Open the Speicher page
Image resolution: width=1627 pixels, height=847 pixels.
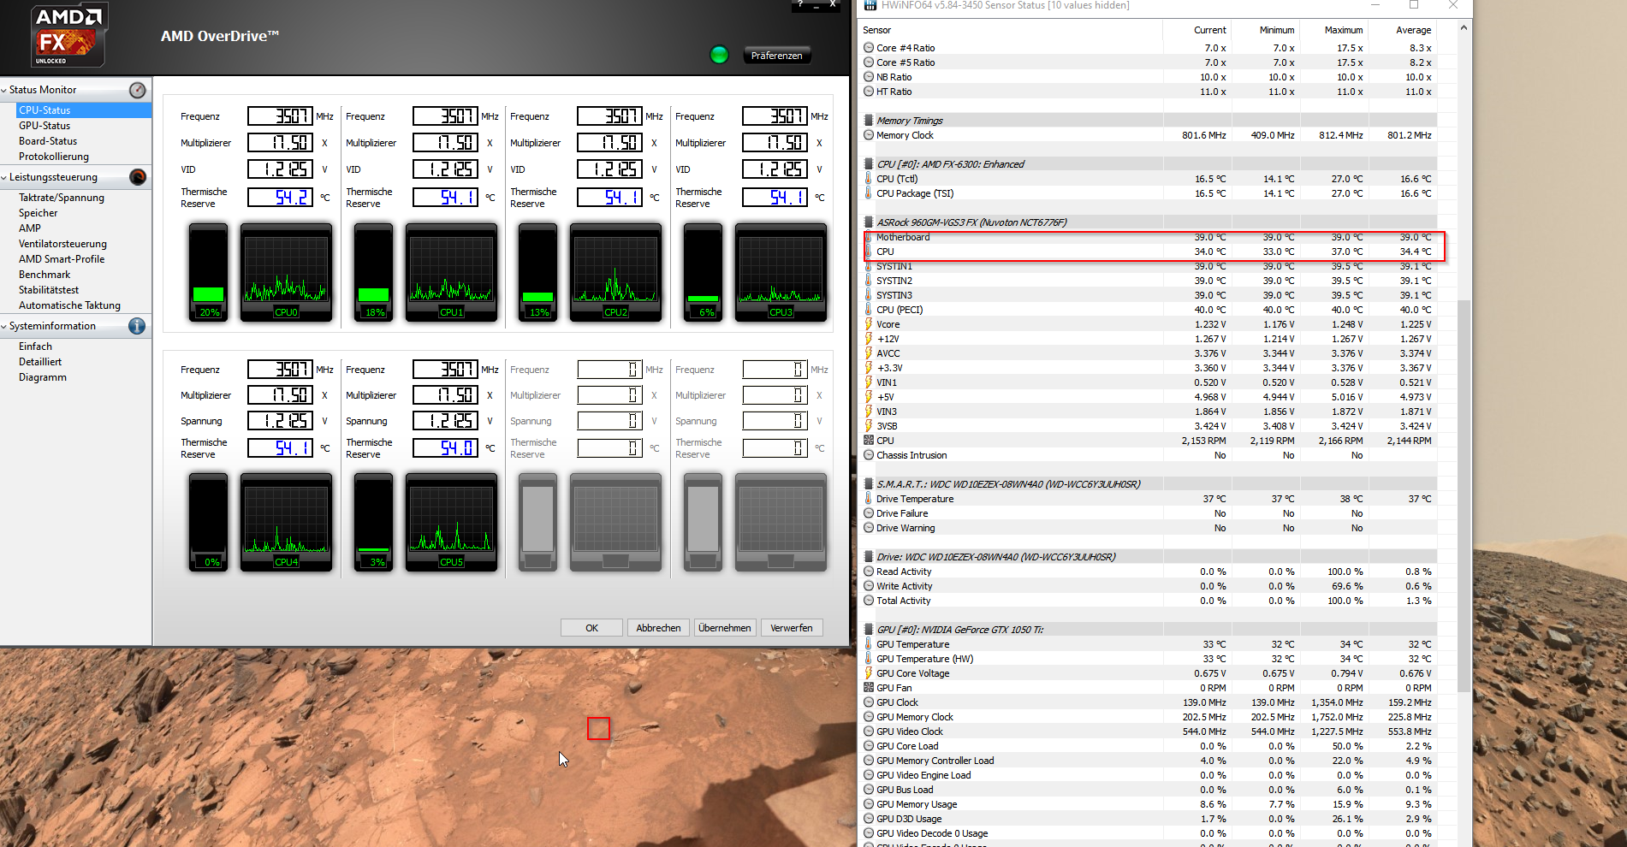39,213
